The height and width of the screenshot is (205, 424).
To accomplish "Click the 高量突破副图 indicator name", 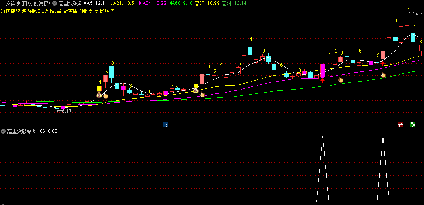I will click(x=22, y=132).
